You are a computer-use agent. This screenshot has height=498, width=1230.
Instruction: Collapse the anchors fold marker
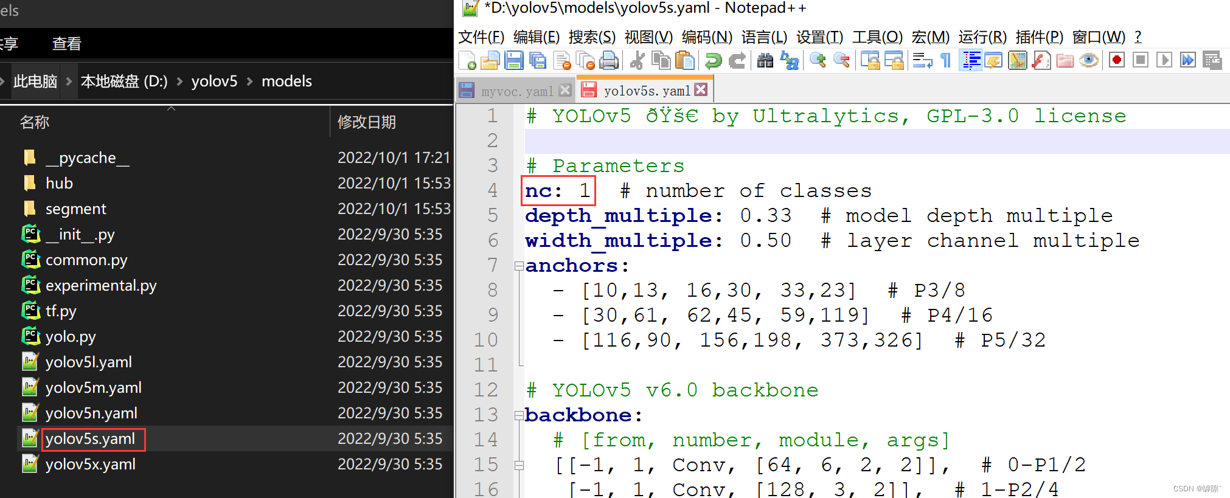518,266
